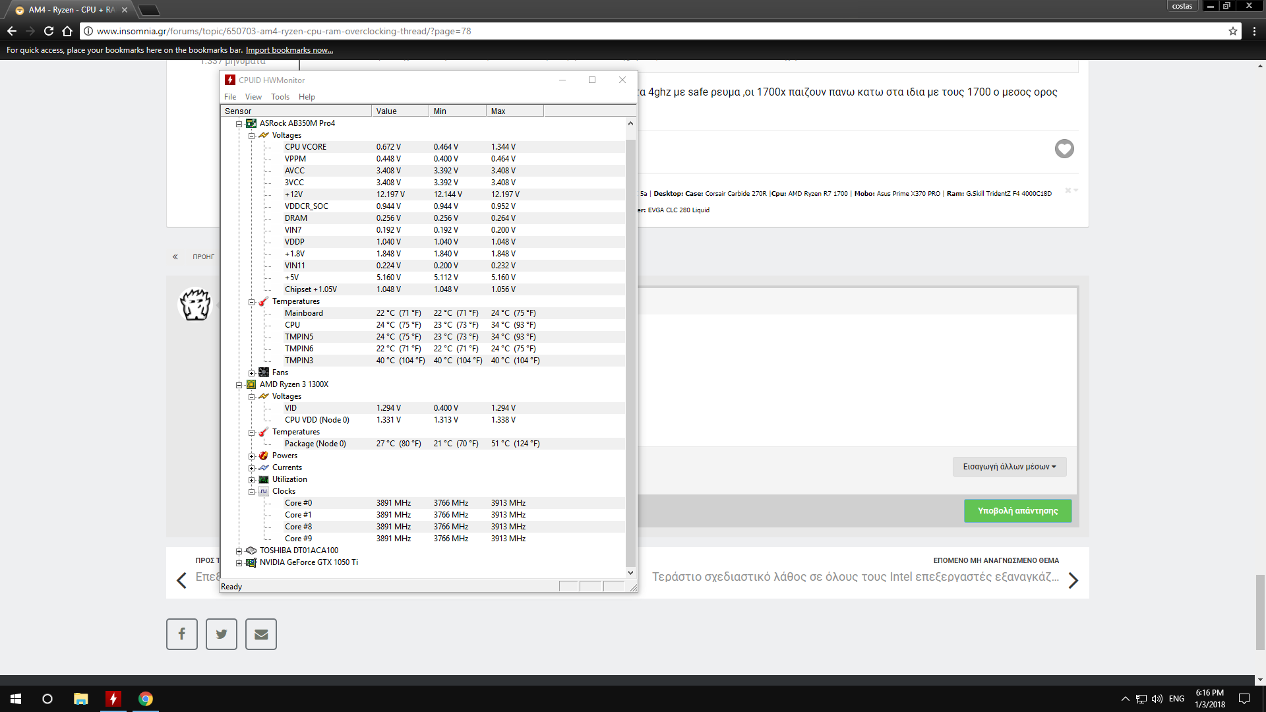Click the Import bookmarks now link
Image resolution: width=1266 pixels, height=712 pixels.
(x=289, y=50)
